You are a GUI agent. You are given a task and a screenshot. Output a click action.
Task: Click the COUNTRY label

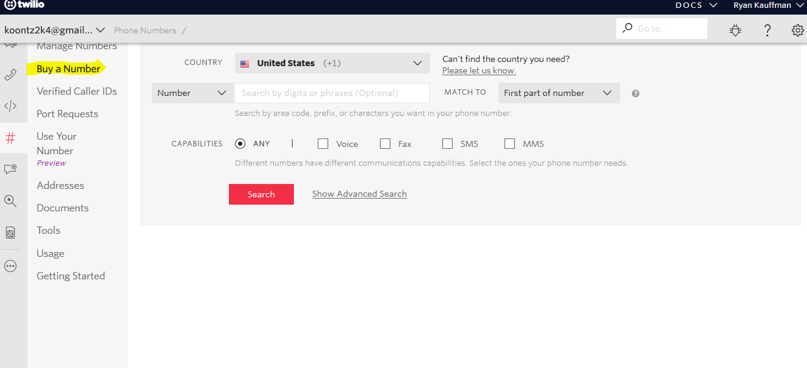203,63
